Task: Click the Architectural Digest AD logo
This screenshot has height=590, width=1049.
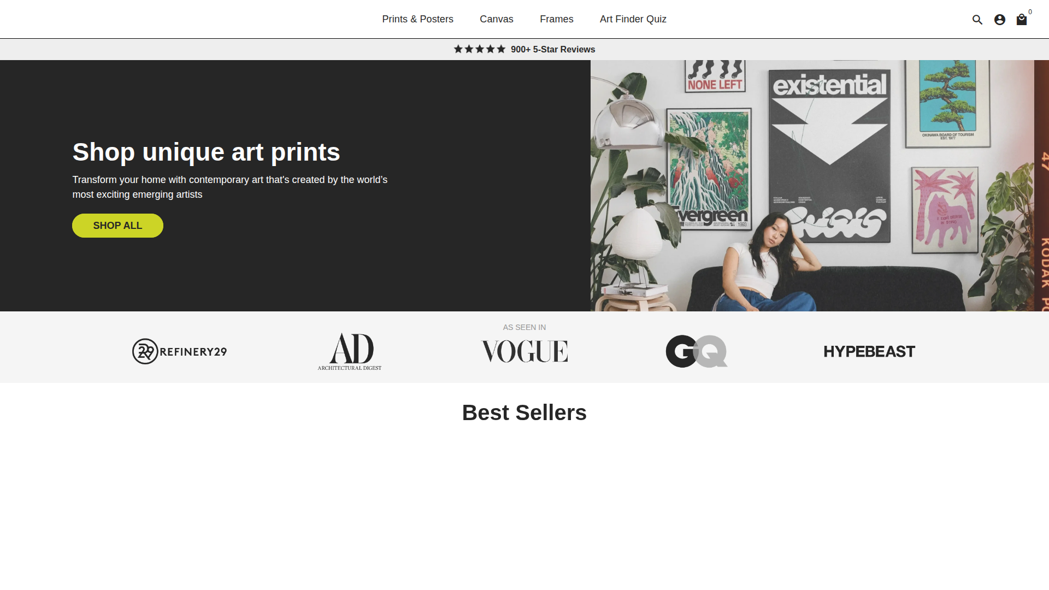Action: click(350, 351)
